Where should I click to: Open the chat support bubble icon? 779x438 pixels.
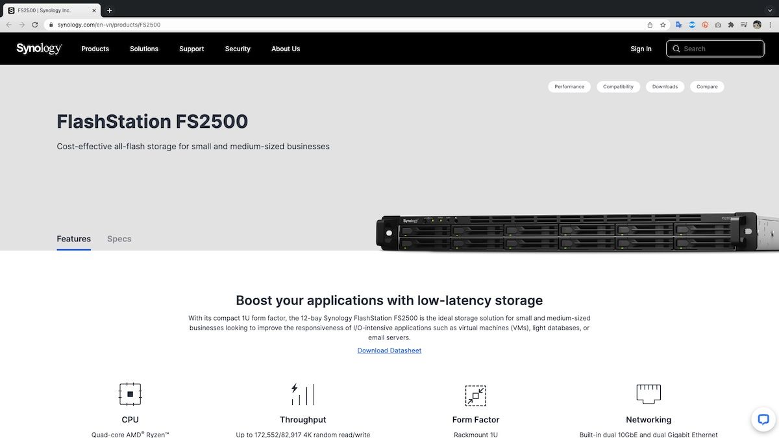click(x=763, y=419)
